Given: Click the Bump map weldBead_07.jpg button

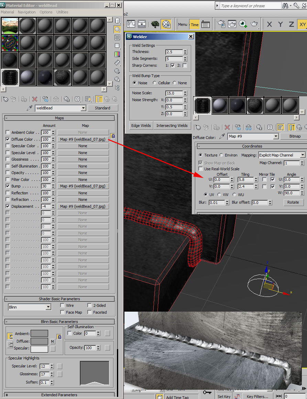Looking at the screenshot, I should click(83, 186).
